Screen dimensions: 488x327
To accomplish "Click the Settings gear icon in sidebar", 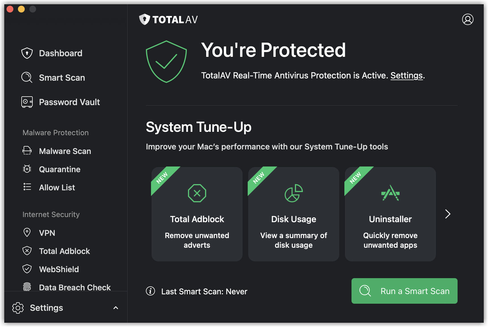I will (18, 308).
